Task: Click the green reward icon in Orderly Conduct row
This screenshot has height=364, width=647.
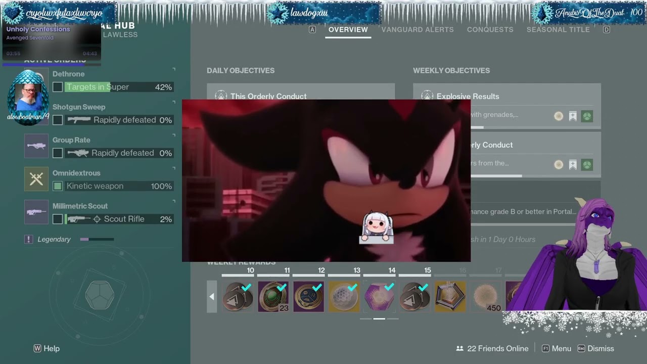Action: pyautogui.click(x=587, y=164)
